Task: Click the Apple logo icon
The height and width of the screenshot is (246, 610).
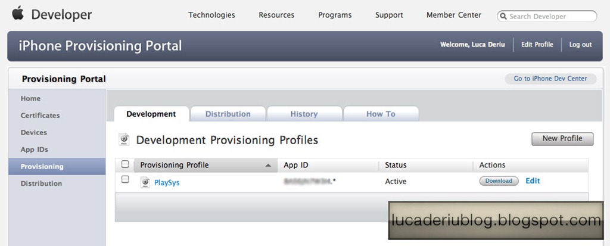Action: pos(17,13)
